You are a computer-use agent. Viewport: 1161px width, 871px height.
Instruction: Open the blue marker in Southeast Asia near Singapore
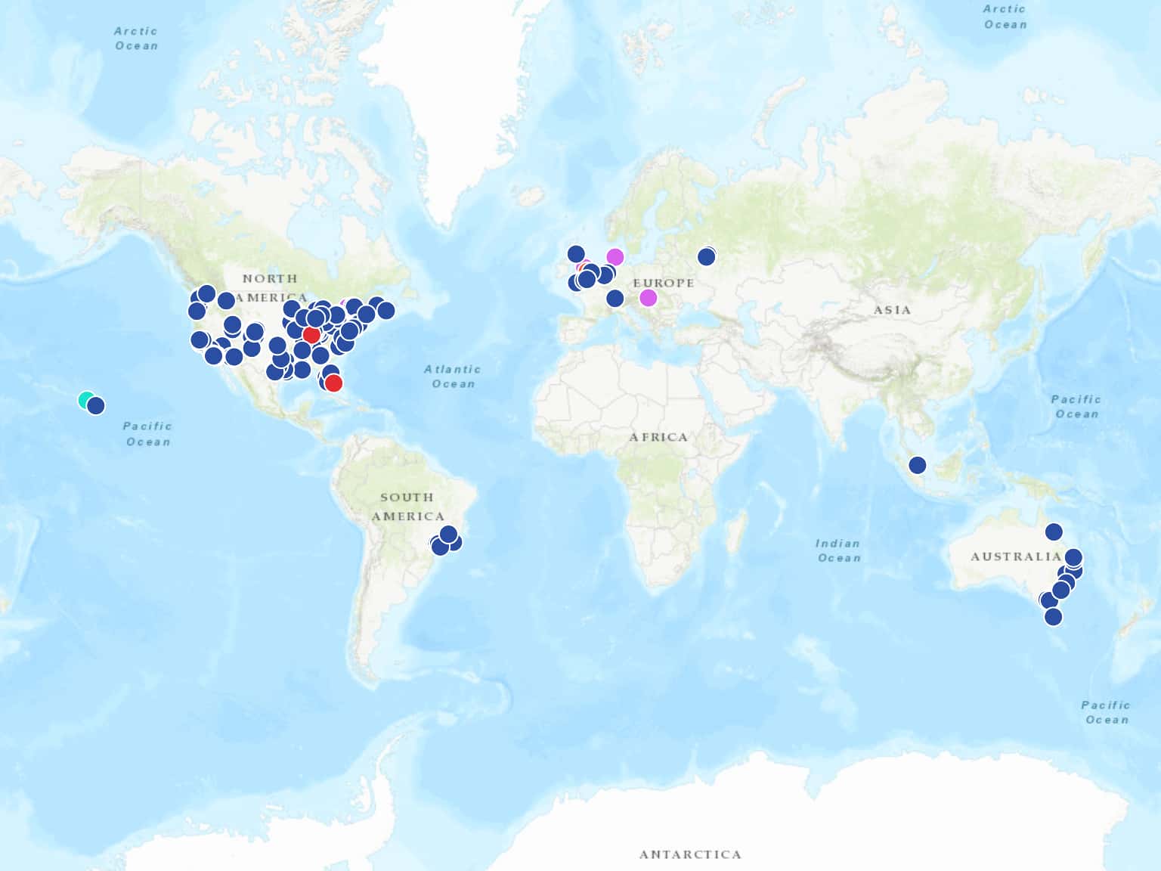click(917, 465)
